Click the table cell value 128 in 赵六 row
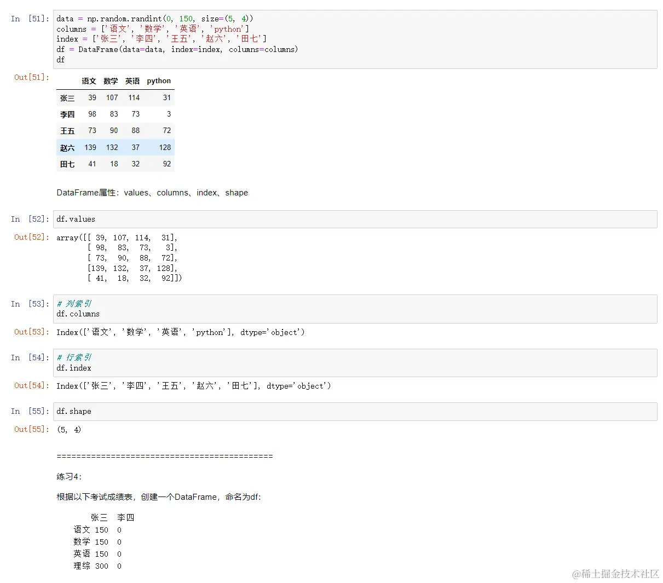 (165, 147)
